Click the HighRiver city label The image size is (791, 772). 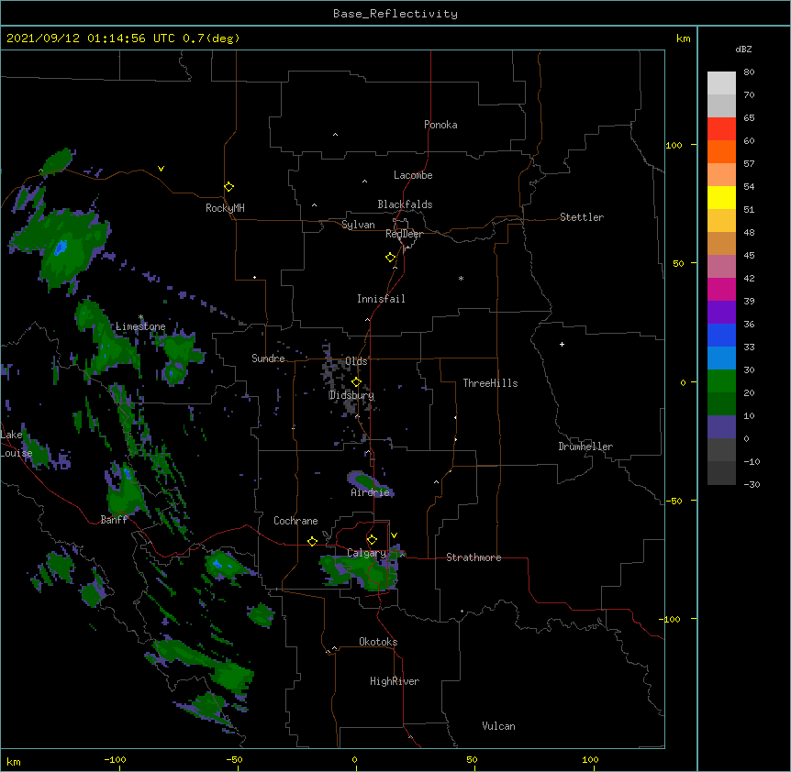(x=395, y=681)
